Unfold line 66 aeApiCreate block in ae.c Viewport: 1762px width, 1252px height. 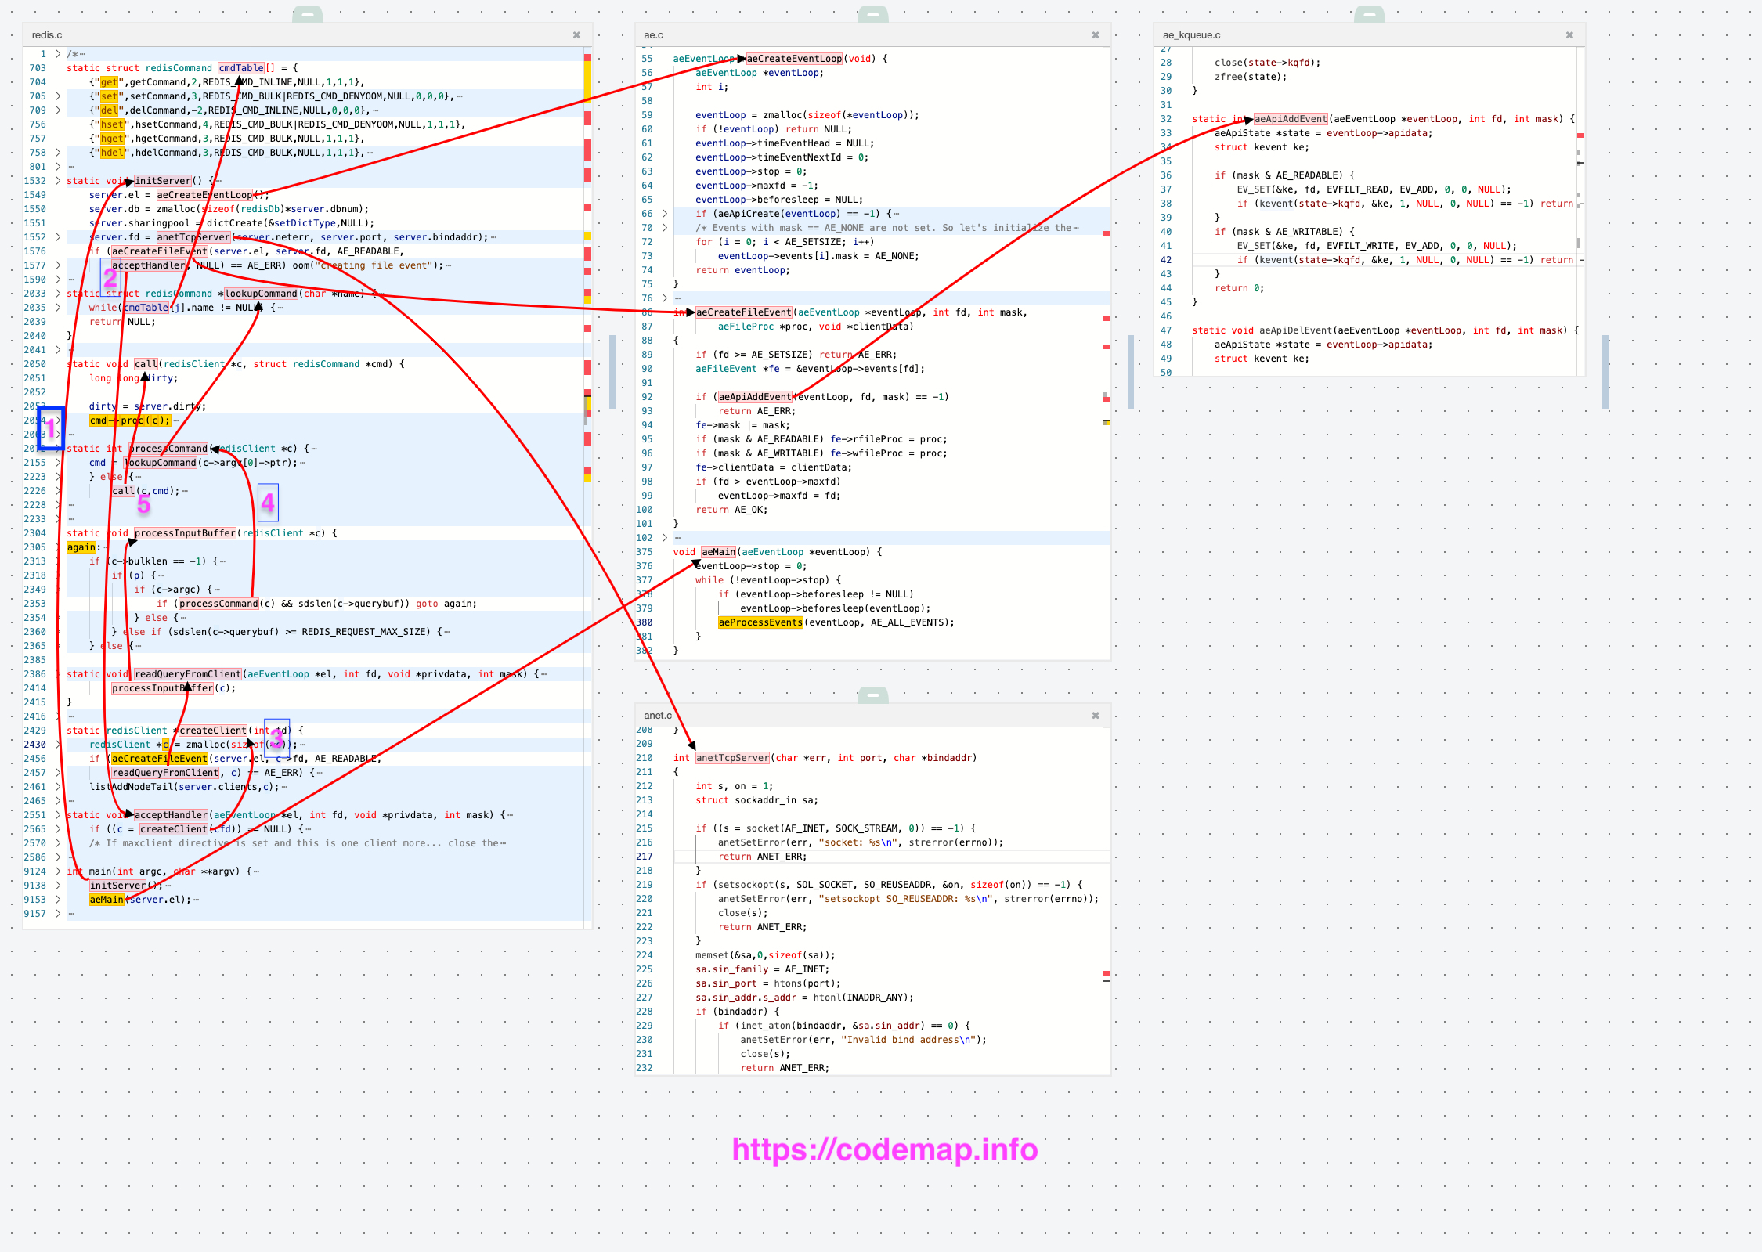tap(665, 214)
